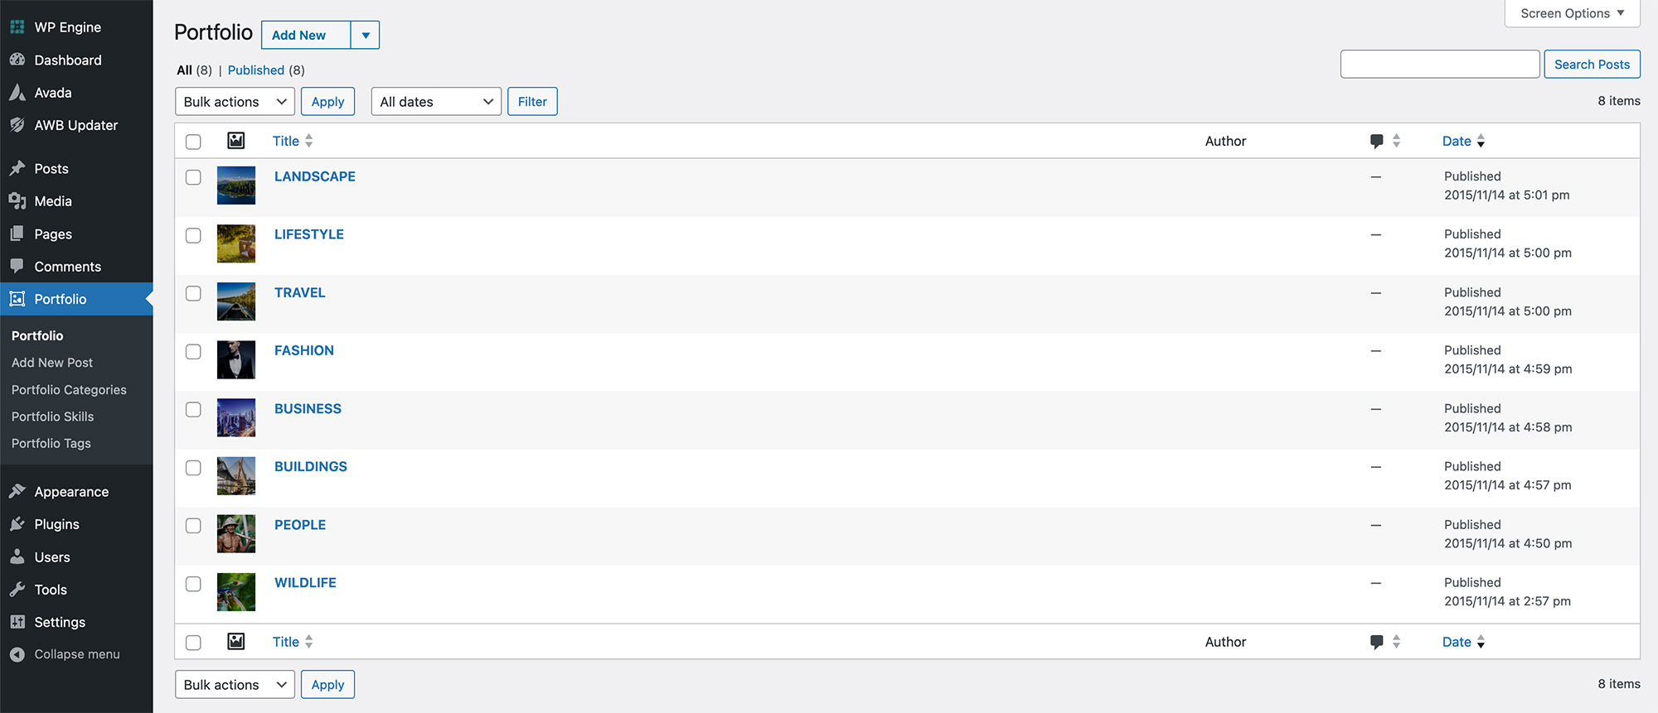Go to Appearance in the sidebar menu
Screen dimensions: 1658x713
pos(71,492)
